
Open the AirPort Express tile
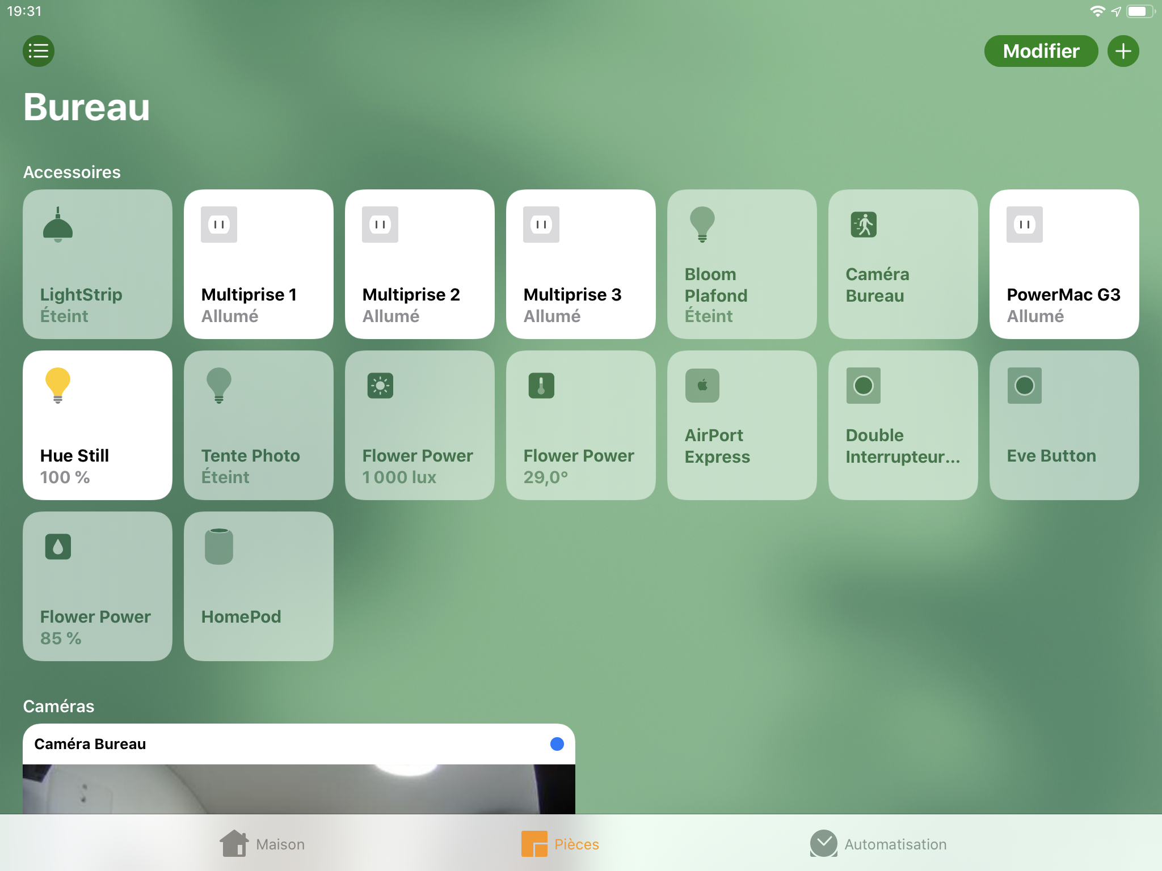[x=742, y=425]
